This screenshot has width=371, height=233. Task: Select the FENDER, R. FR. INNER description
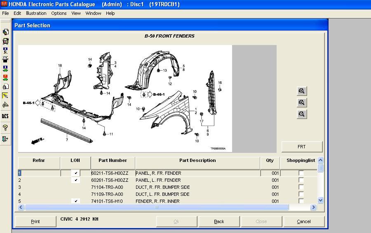[157, 201]
